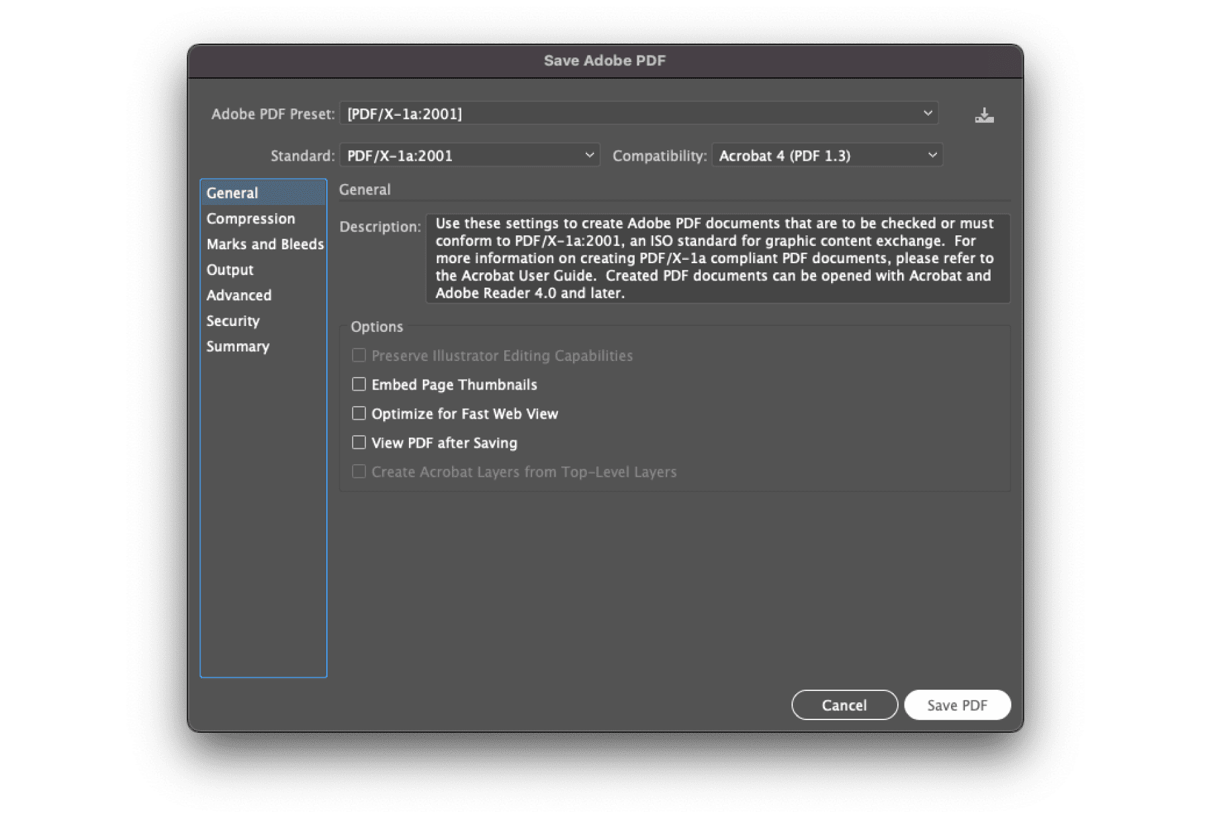This screenshot has height=818, width=1211.
Task: Check View PDF after Saving
Action: 359,442
